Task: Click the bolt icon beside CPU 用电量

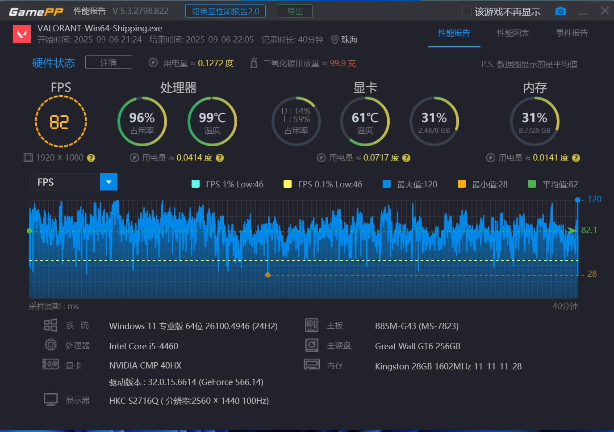Action: (134, 157)
